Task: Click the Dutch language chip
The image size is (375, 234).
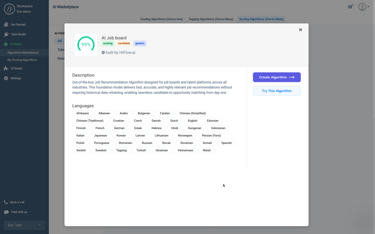Action: tap(174, 121)
